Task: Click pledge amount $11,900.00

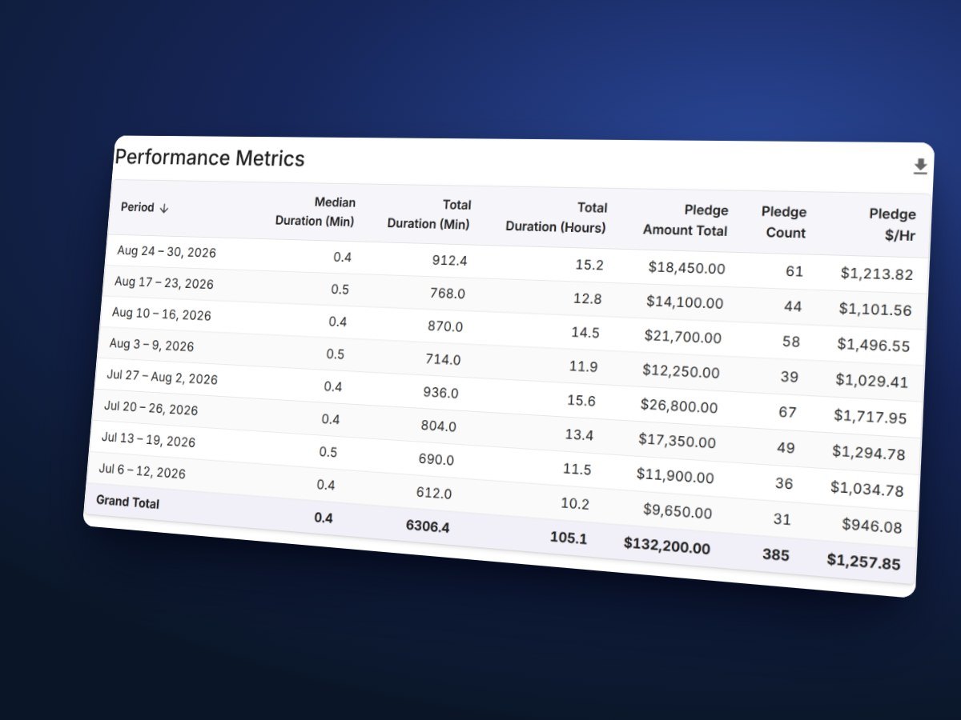Action: [675, 475]
